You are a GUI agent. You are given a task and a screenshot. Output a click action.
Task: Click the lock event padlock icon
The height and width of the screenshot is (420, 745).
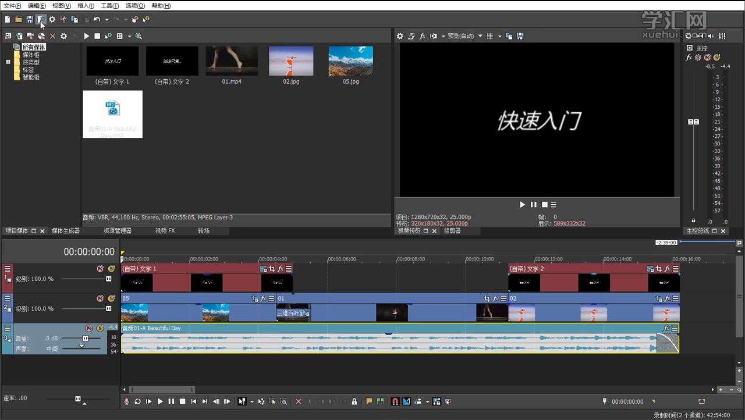(354, 401)
